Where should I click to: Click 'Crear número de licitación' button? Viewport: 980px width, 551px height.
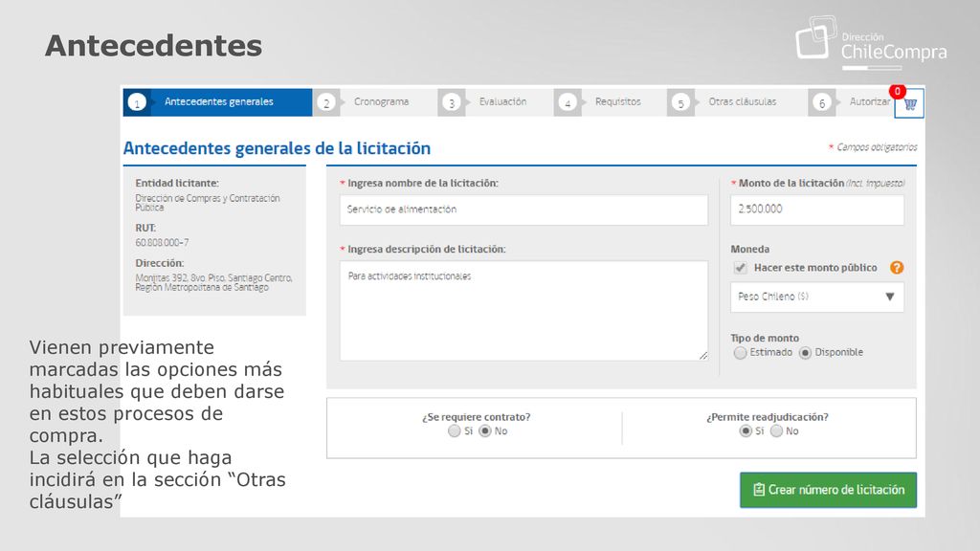(828, 490)
